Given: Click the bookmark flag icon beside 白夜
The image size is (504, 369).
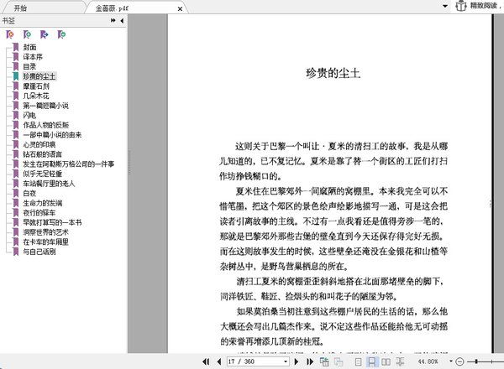Looking at the screenshot, I should pos(15,193).
